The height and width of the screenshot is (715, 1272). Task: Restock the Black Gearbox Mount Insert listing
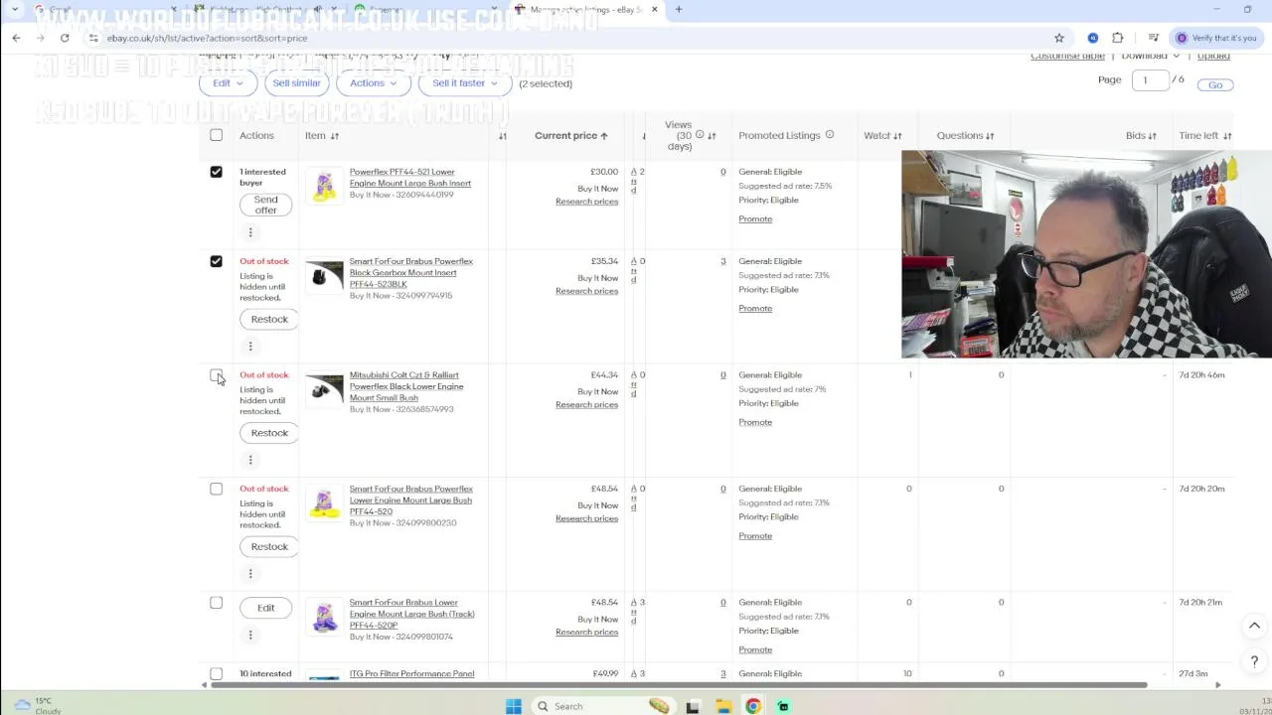(269, 320)
